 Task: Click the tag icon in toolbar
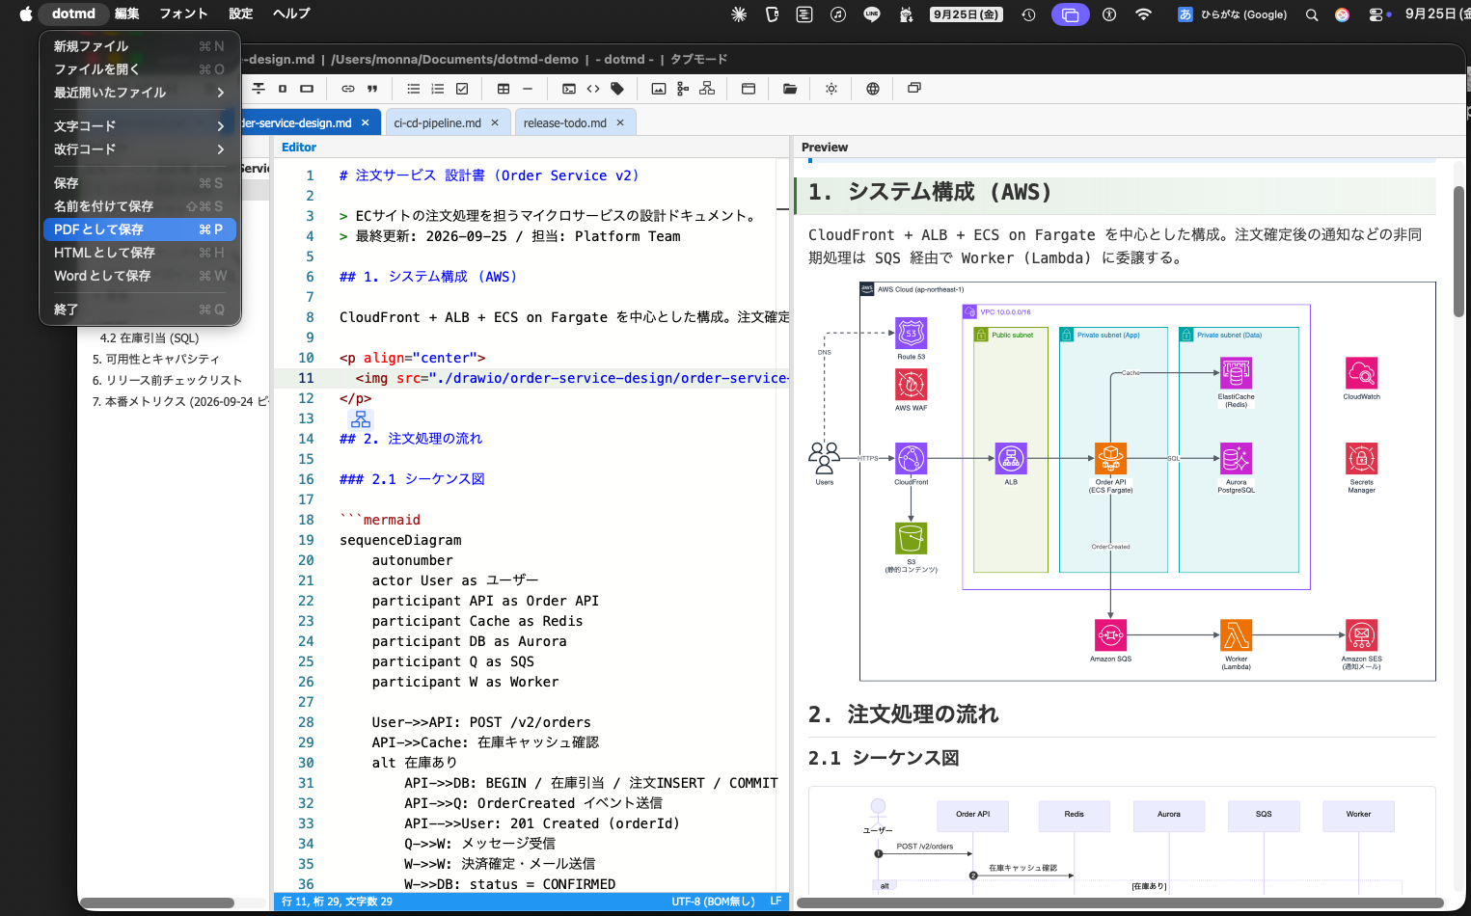click(617, 89)
